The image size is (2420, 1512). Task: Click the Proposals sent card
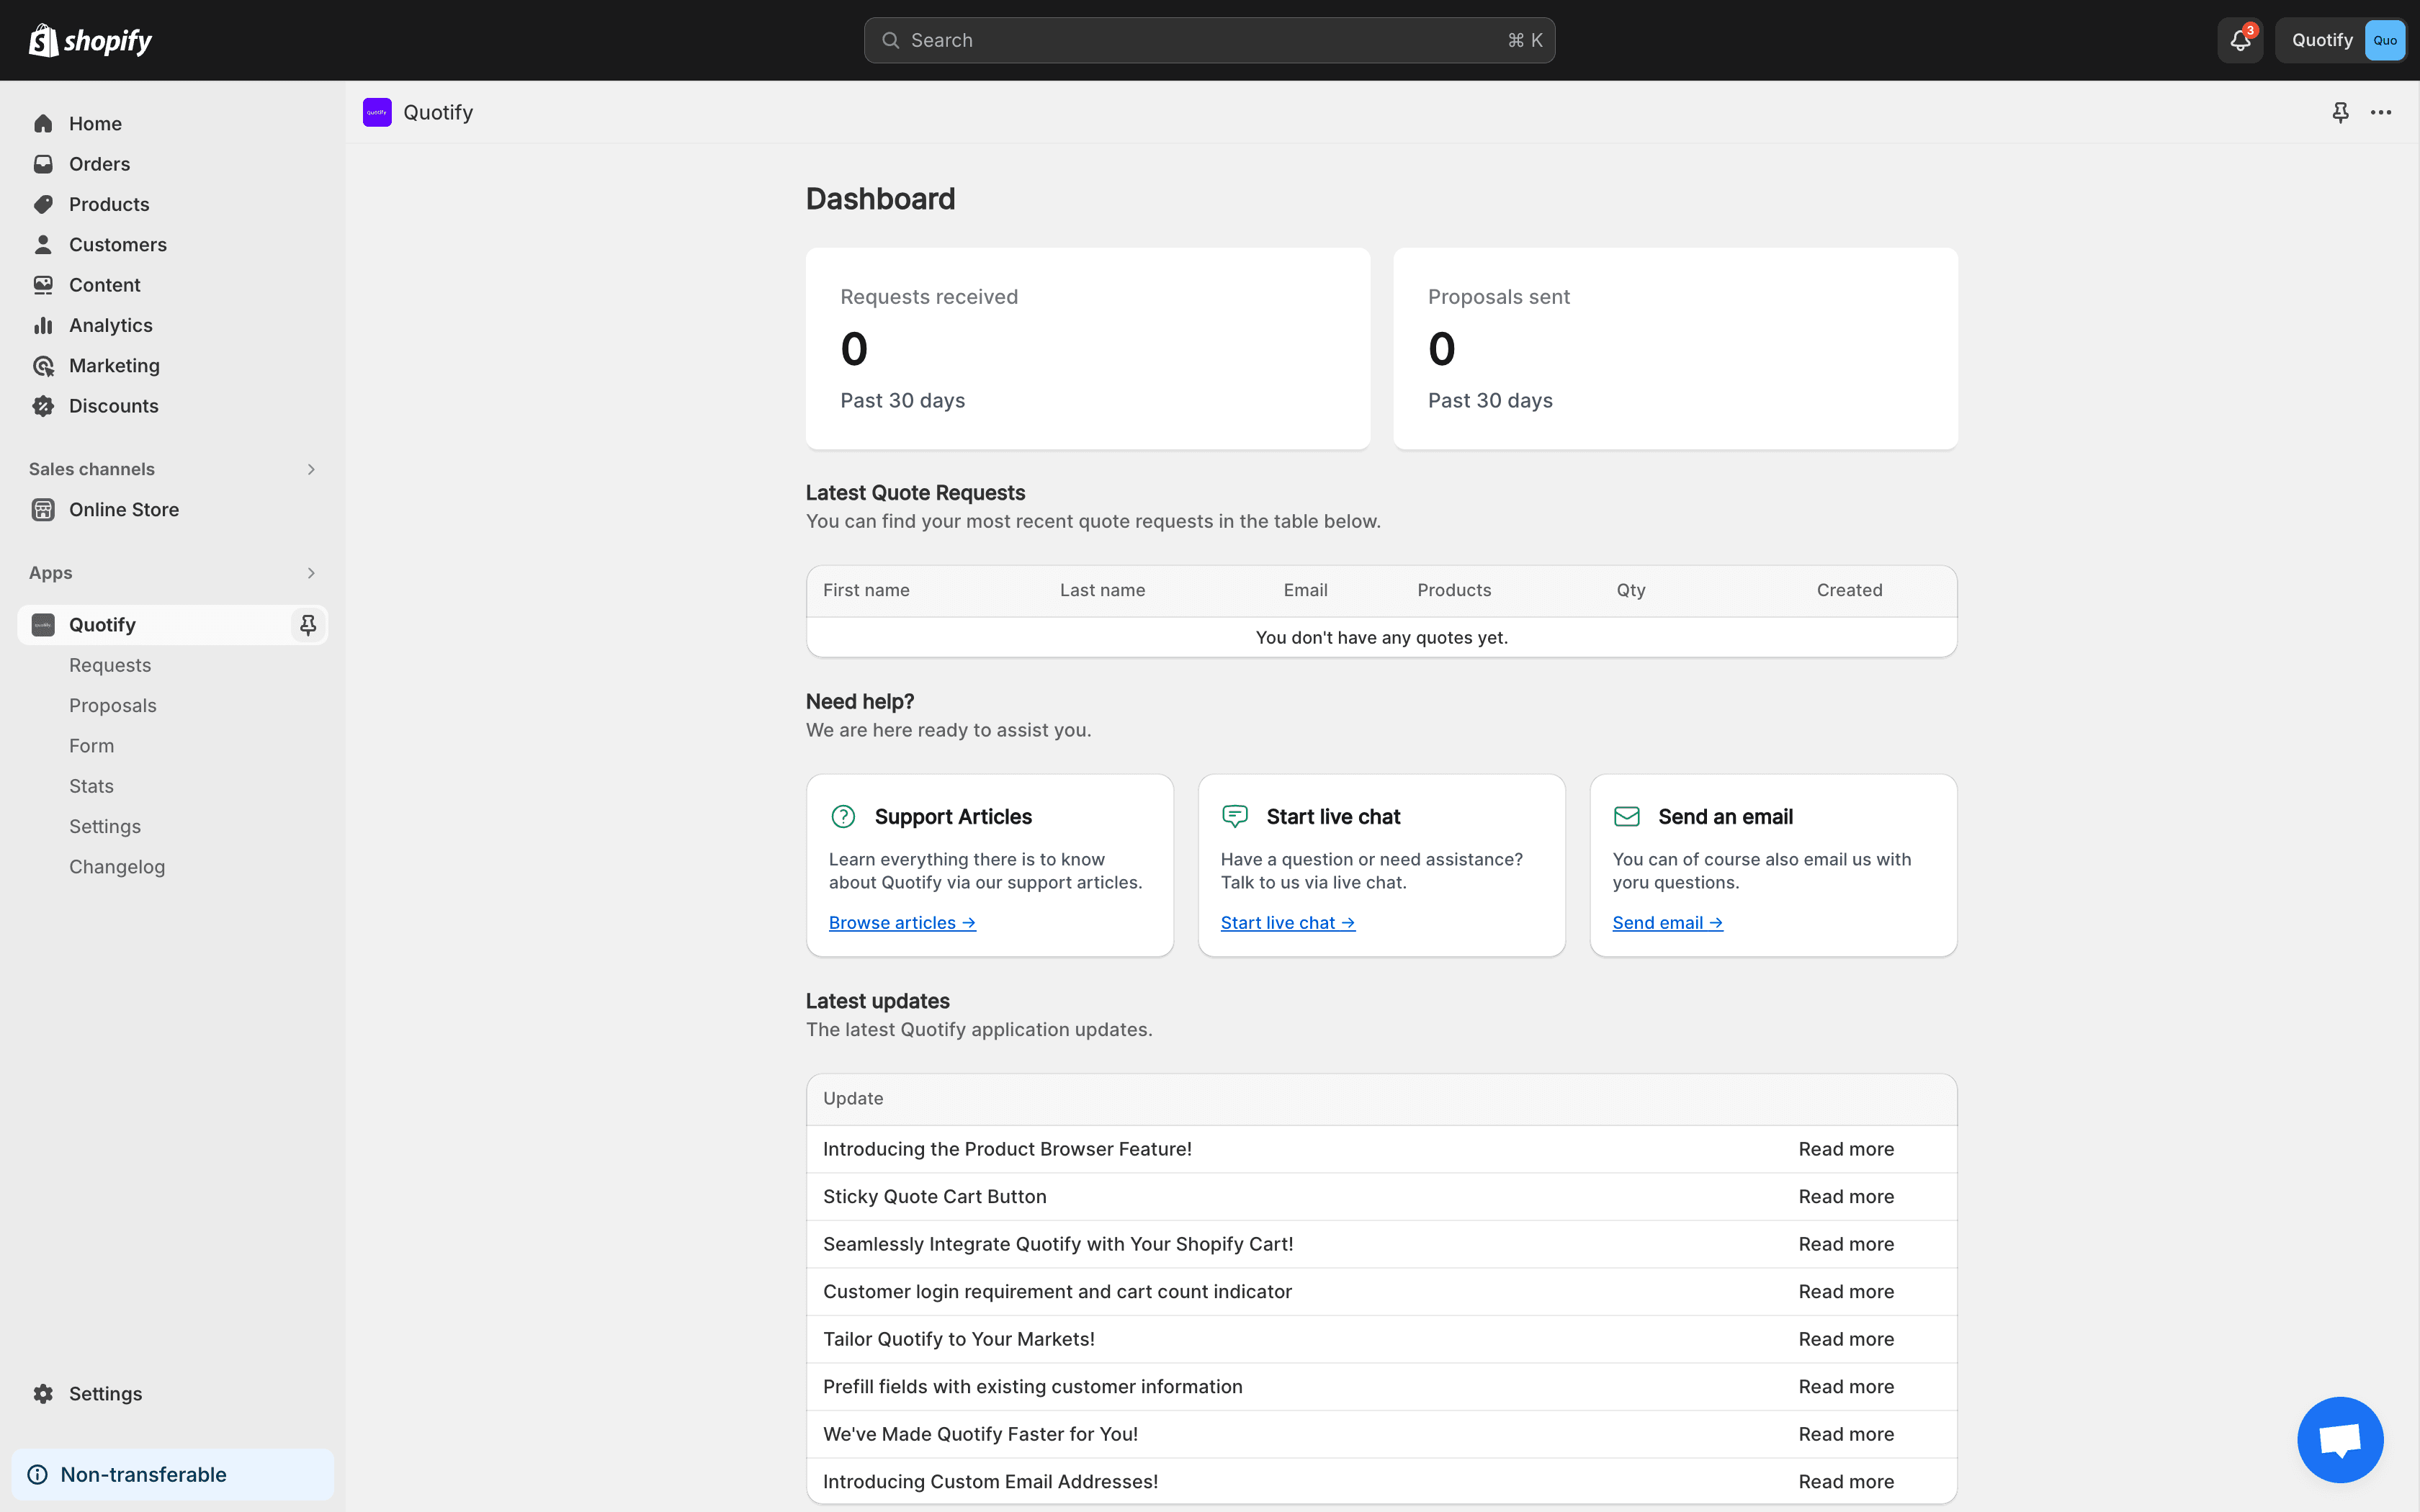coord(1675,348)
